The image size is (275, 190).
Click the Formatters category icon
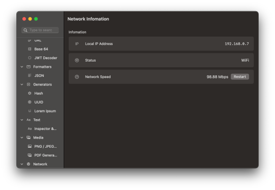(29, 67)
